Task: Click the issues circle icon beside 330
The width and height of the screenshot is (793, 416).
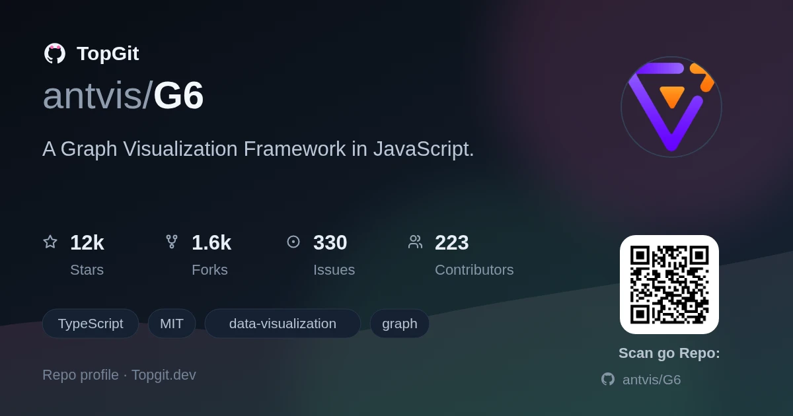Action: pyautogui.click(x=293, y=242)
